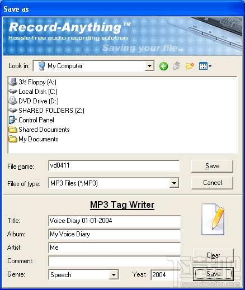Image resolution: width=245 pixels, height=290 pixels.
Task: Open the Genre dropdown arrow
Action: [x=114, y=274]
